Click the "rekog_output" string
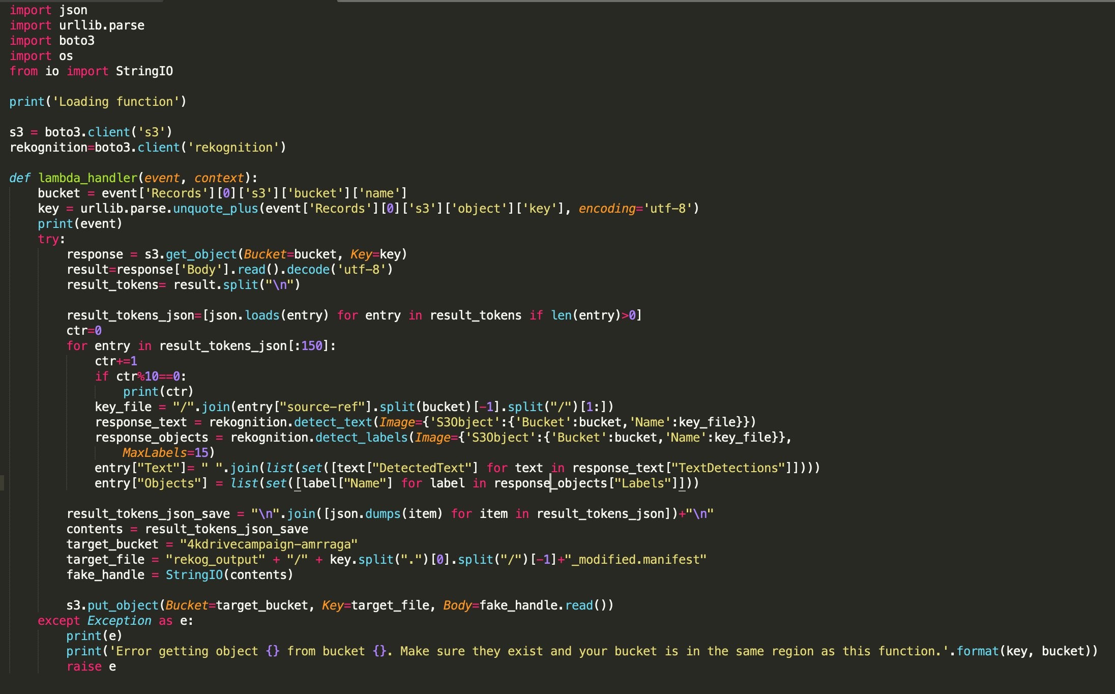This screenshot has width=1115, height=694. pyautogui.click(x=216, y=560)
